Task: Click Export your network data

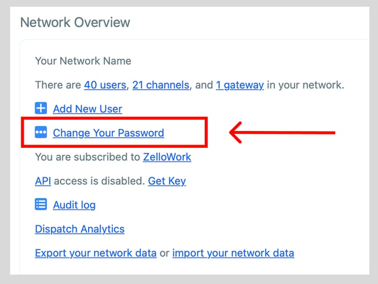Action: (x=96, y=253)
